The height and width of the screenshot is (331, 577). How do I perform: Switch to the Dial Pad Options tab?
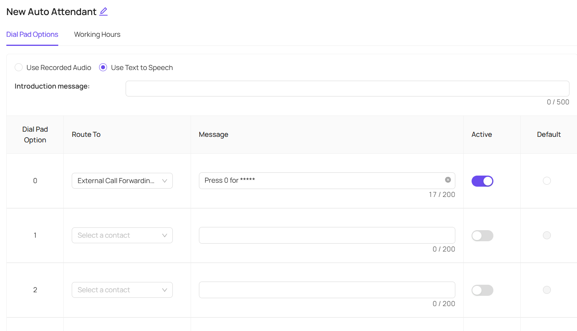coord(32,34)
